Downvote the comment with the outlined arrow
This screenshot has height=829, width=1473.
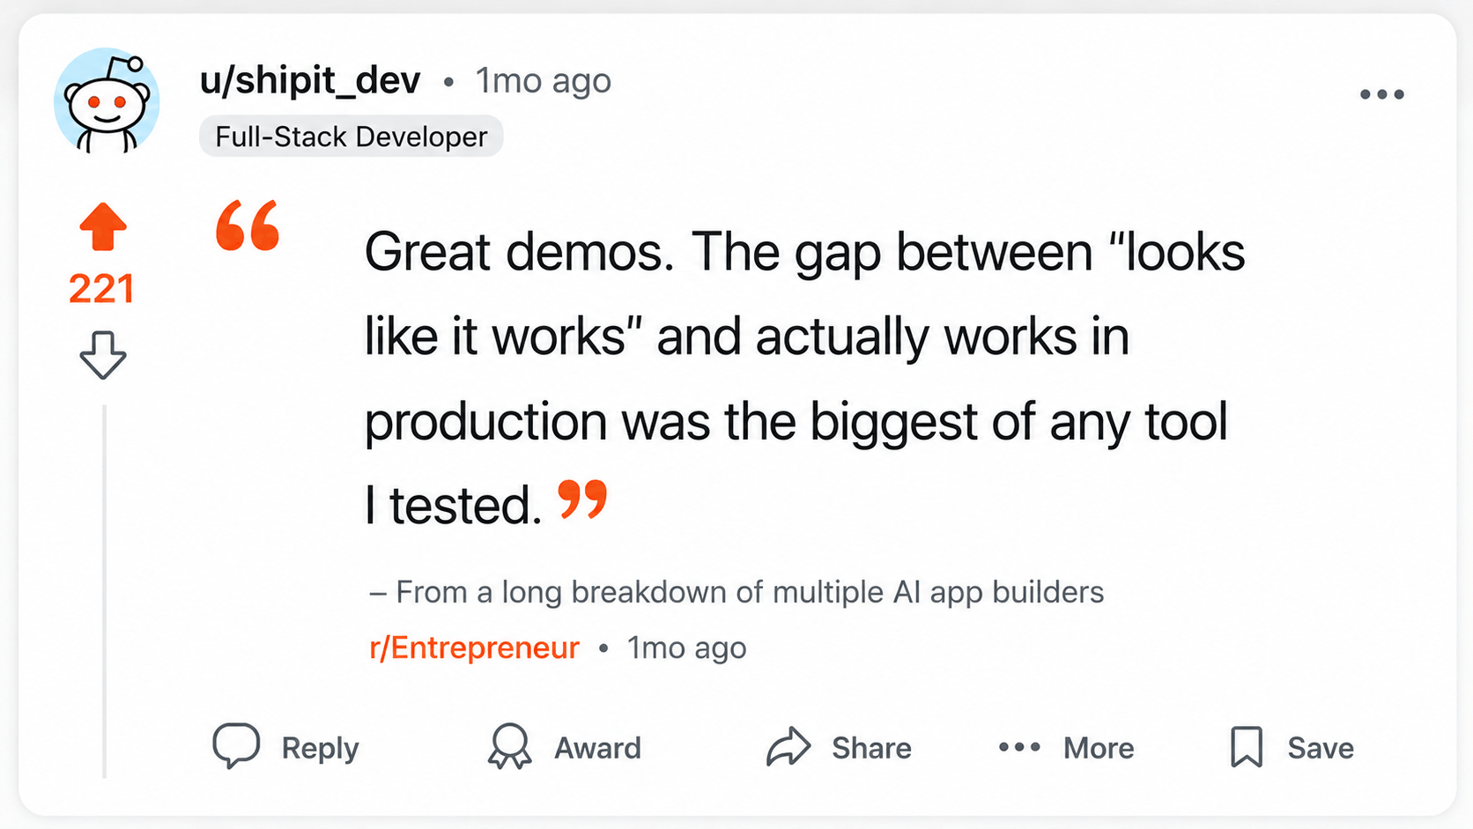[x=103, y=355]
